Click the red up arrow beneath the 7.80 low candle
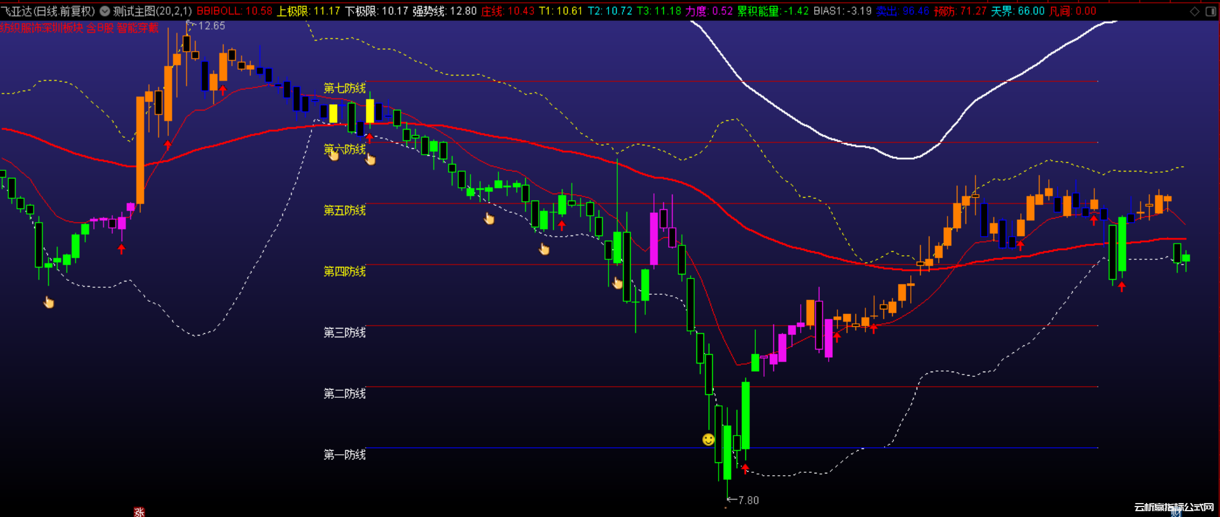This screenshot has width=1220, height=517. [745, 469]
